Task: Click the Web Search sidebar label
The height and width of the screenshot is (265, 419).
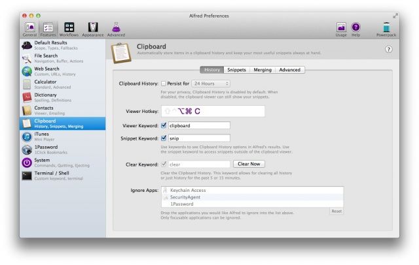Action: [x=46, y=69]
